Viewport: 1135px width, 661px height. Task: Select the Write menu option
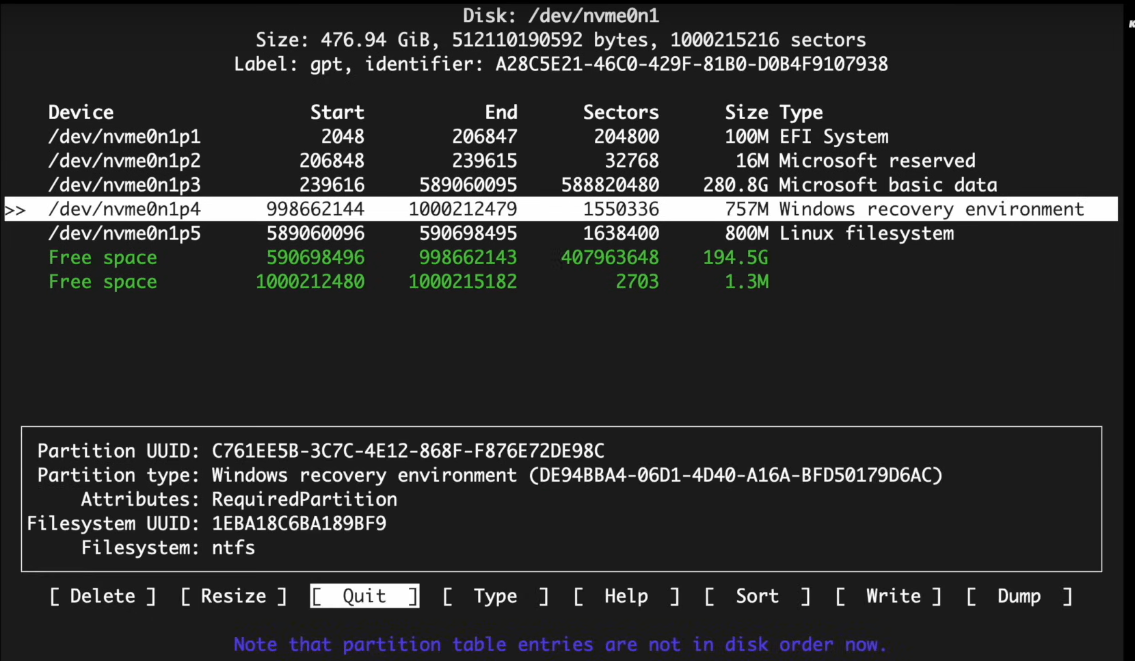(x=888, y=596)
